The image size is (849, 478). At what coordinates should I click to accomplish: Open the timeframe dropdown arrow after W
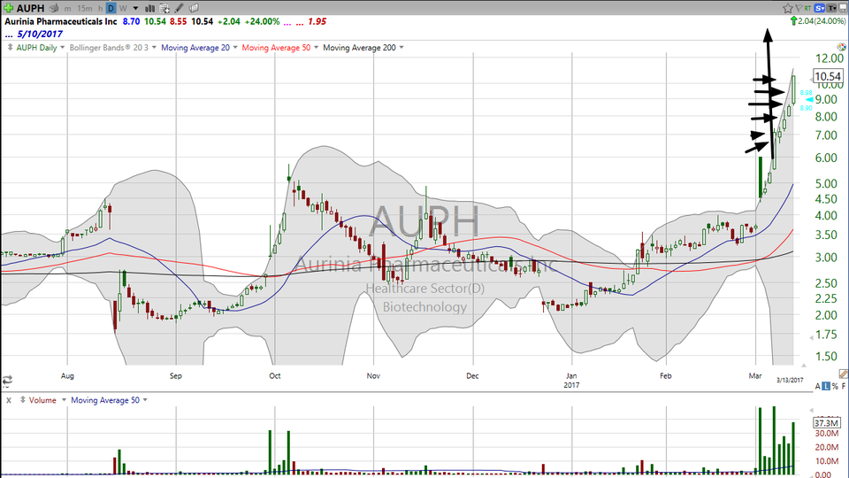pos(135,8)
